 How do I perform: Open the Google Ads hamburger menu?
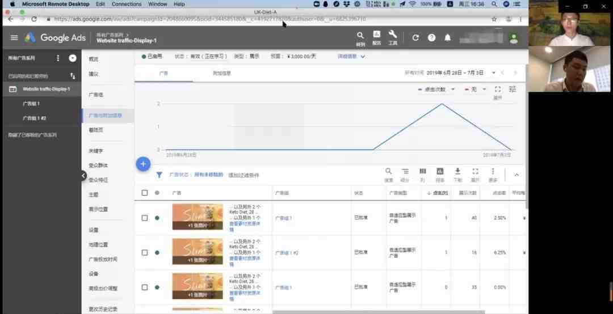(14, 37)
